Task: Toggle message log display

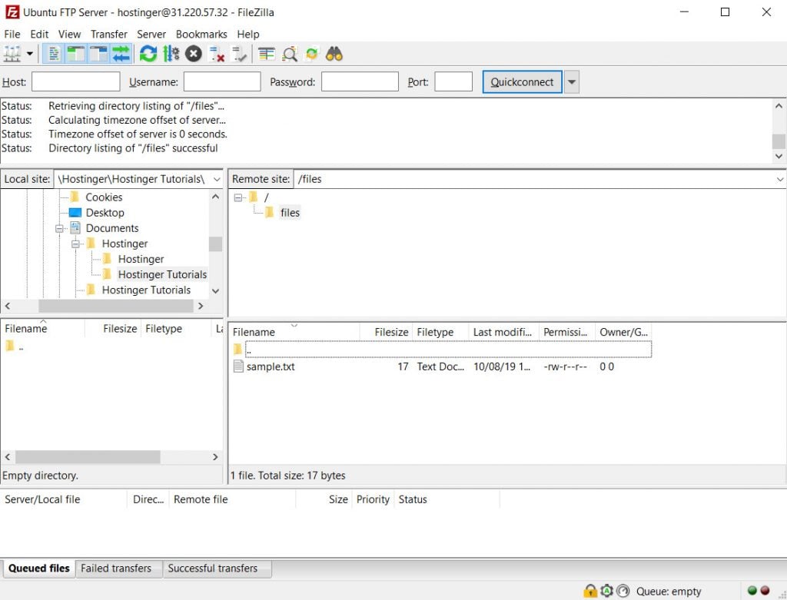Action: click(54, 54)
